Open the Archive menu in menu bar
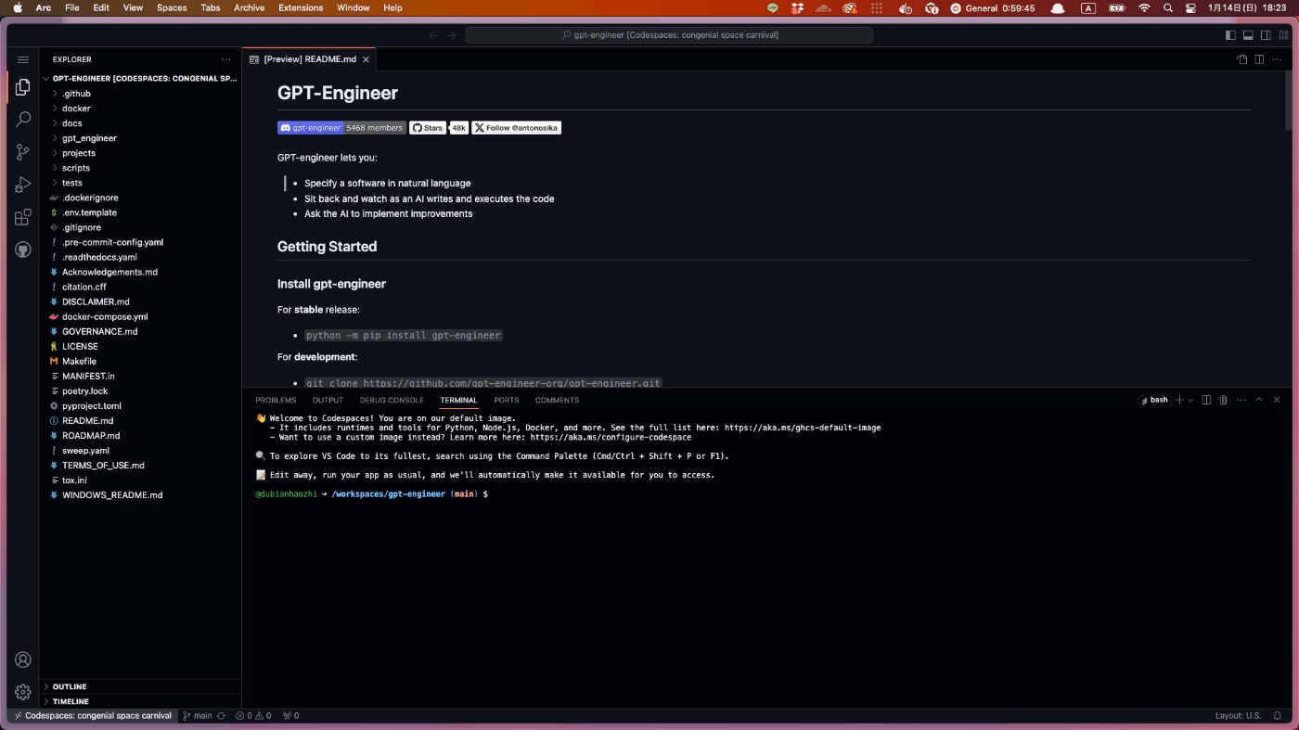Image resolution: width=1299 pixels, height=730 pixels. pos(249,7)
